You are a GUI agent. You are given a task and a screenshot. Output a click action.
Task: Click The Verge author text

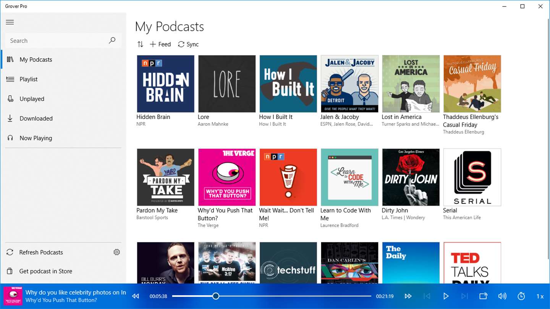click(x=208, y=225)
